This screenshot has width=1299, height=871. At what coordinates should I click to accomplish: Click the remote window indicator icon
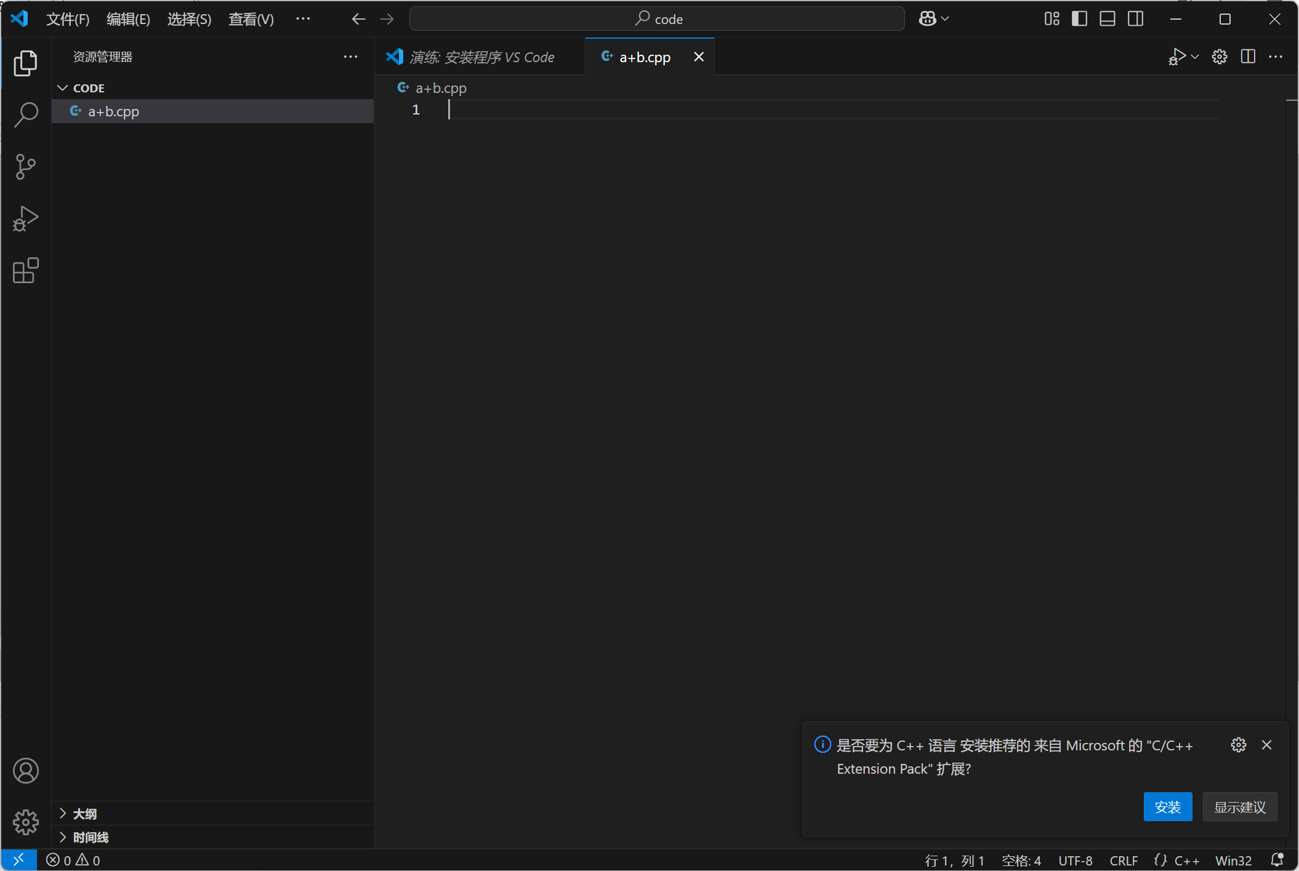click(x=18, y=860)
